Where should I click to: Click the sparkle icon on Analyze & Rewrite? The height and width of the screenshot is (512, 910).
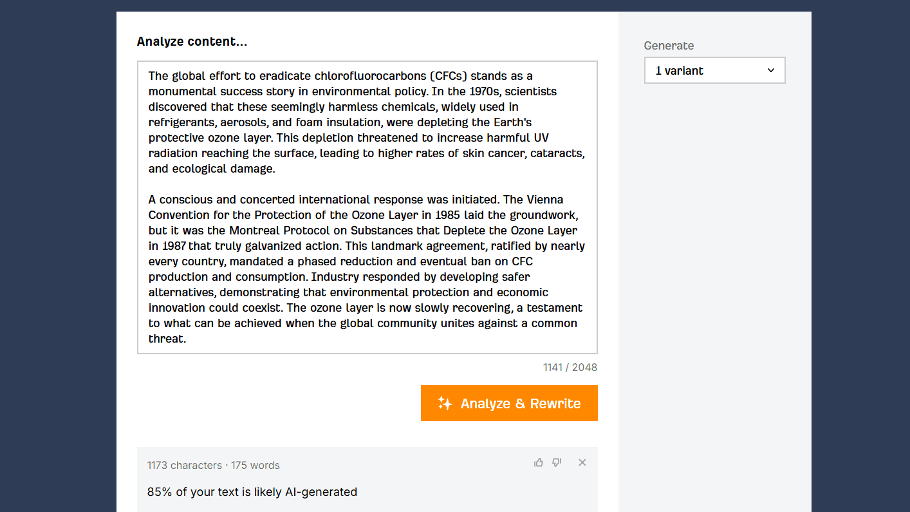click(x=445, y=403)
